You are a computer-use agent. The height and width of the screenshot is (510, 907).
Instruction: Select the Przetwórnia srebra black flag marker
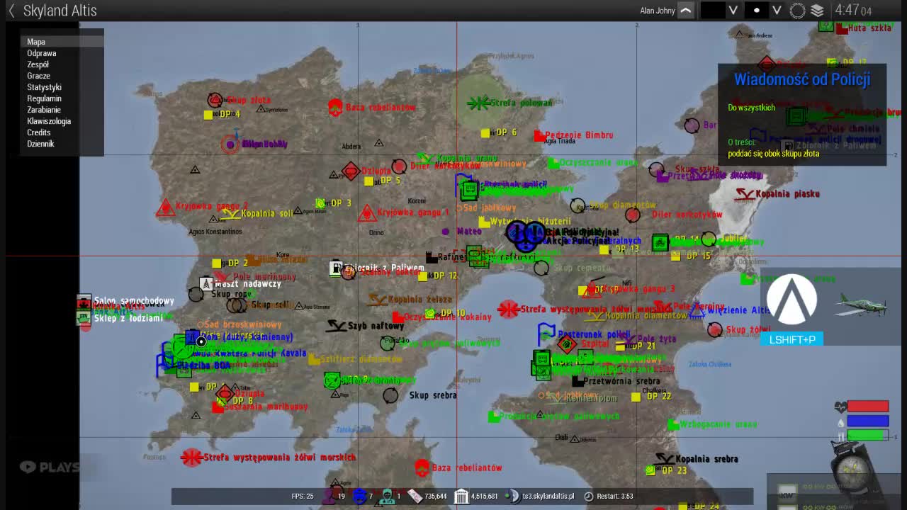click(x=578, y=381)
